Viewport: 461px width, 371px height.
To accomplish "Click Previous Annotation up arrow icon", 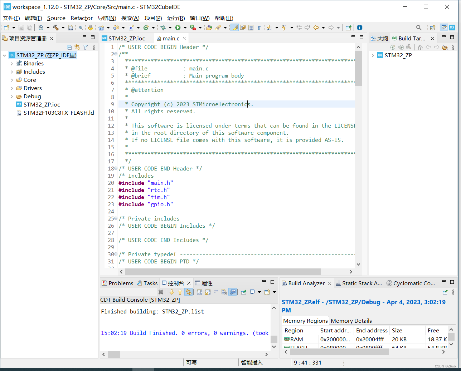I will pyautogui.click(x=284, y=28).
